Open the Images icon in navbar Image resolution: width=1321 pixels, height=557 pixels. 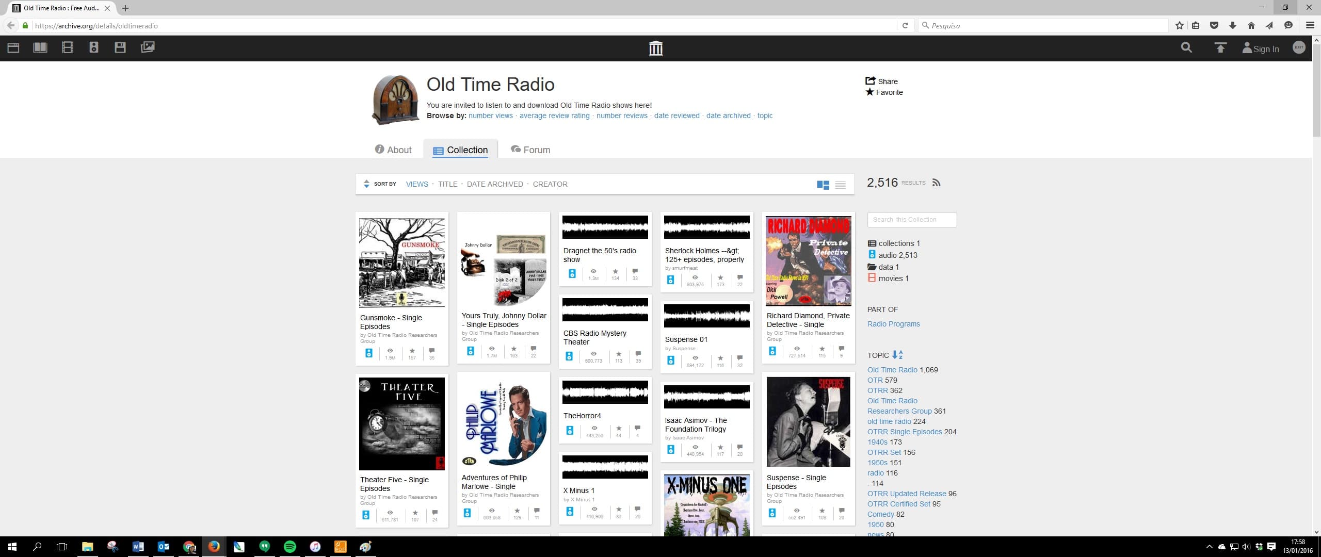click(x=148, y=47)
